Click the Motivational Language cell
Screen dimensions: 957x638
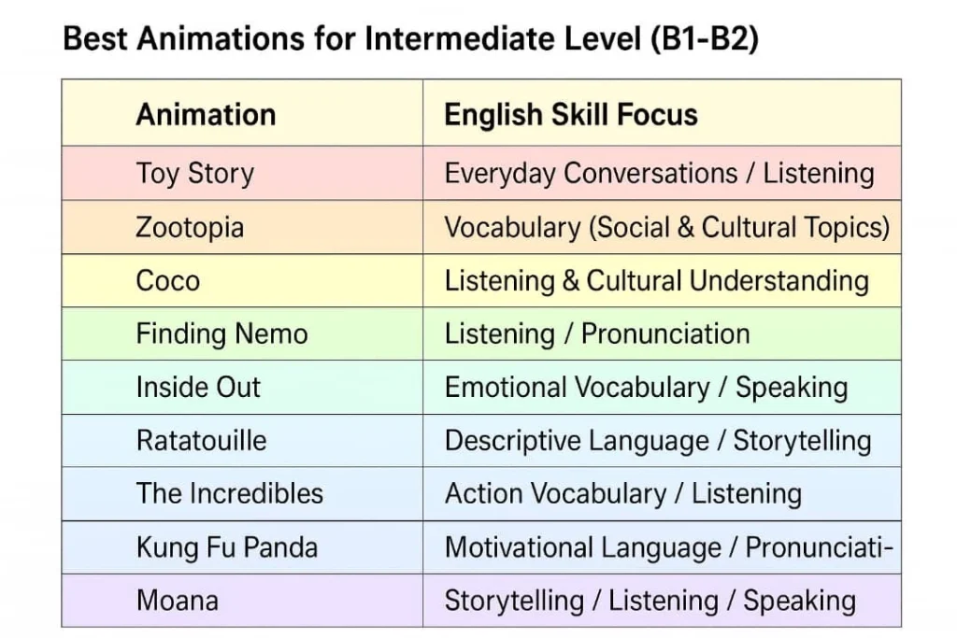[x=663, y=547]
